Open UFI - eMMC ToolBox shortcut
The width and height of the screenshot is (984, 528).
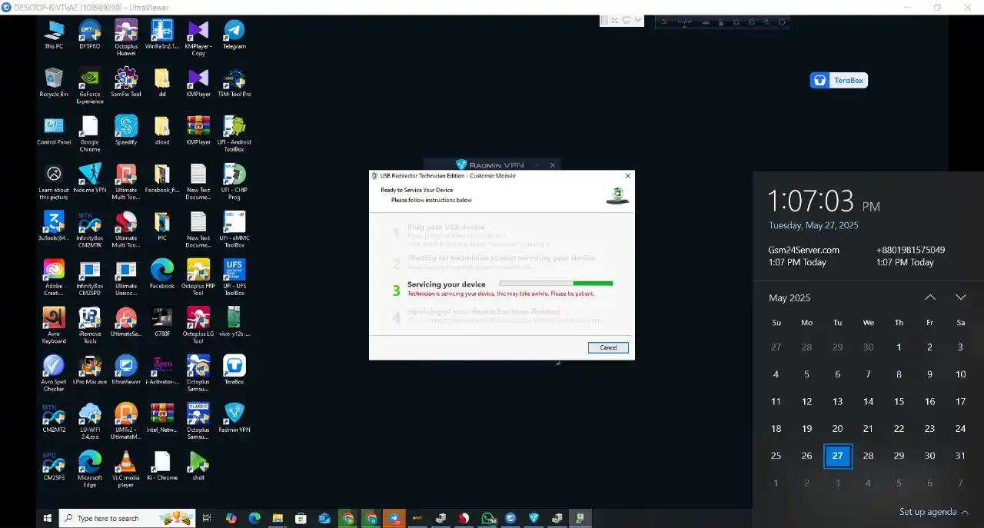click(x=234, y=229)
